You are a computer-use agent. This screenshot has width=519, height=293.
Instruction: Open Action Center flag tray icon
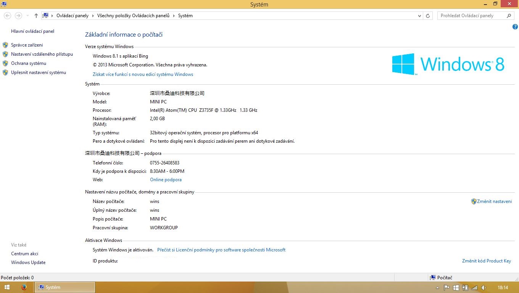click(446, 288)
